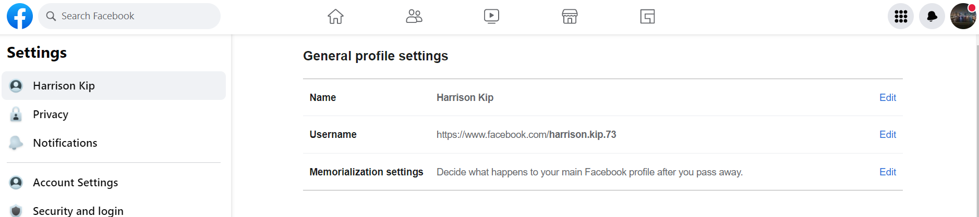Click the Facebook logo icon
This screenshot has height=217, width=979.
pos(20,16)
